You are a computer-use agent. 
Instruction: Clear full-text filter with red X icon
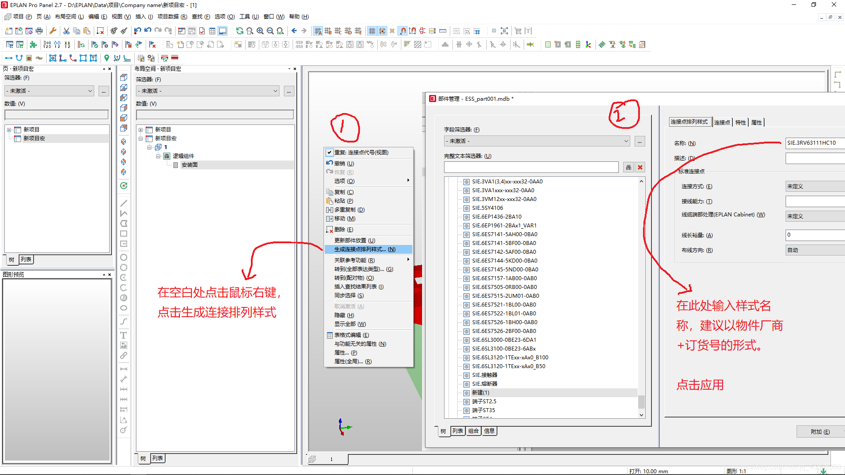click(x=640, y=167)
